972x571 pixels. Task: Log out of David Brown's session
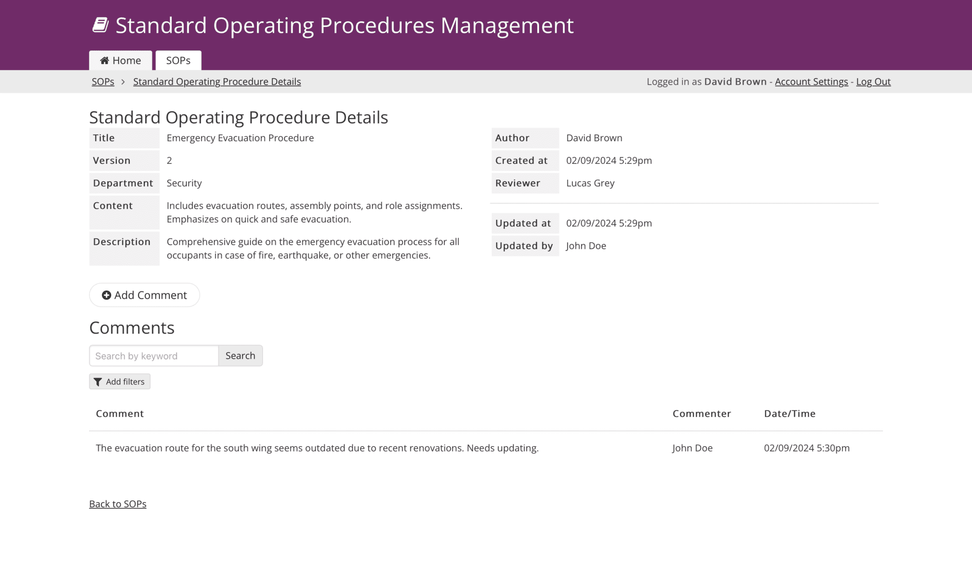click(x=873, y=82)
